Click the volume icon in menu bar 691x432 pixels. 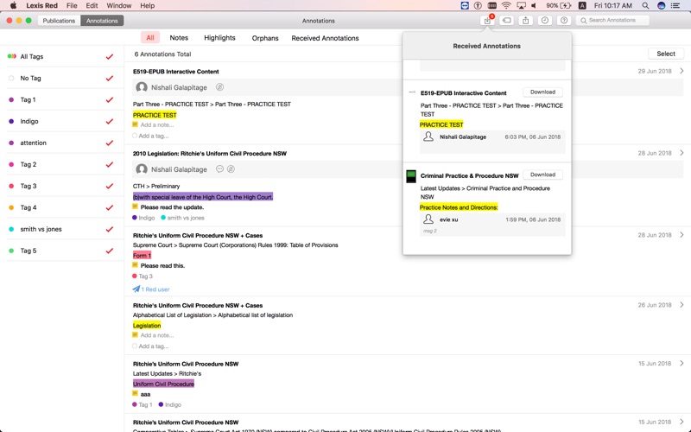point(534,6)
